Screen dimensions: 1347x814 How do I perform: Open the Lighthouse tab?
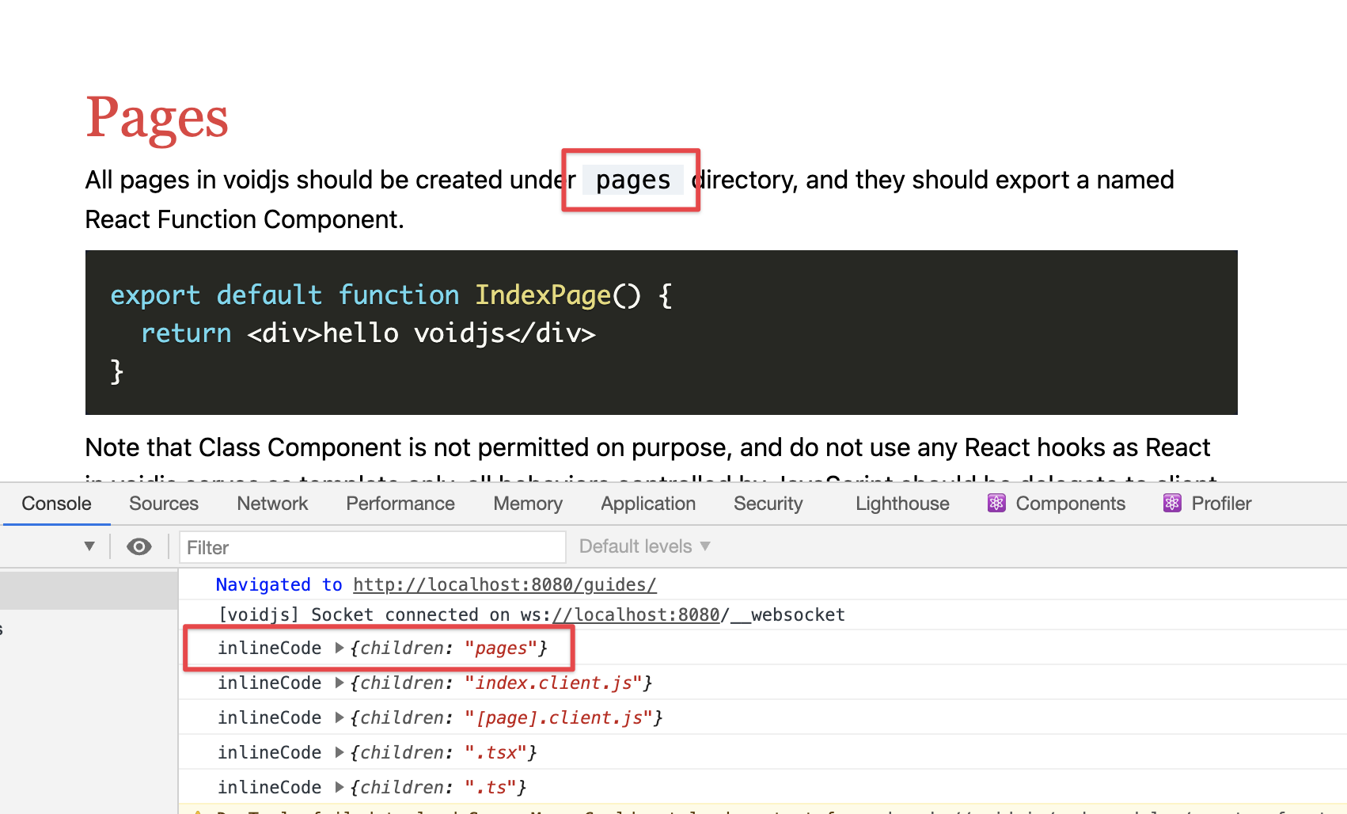[902, 504]
